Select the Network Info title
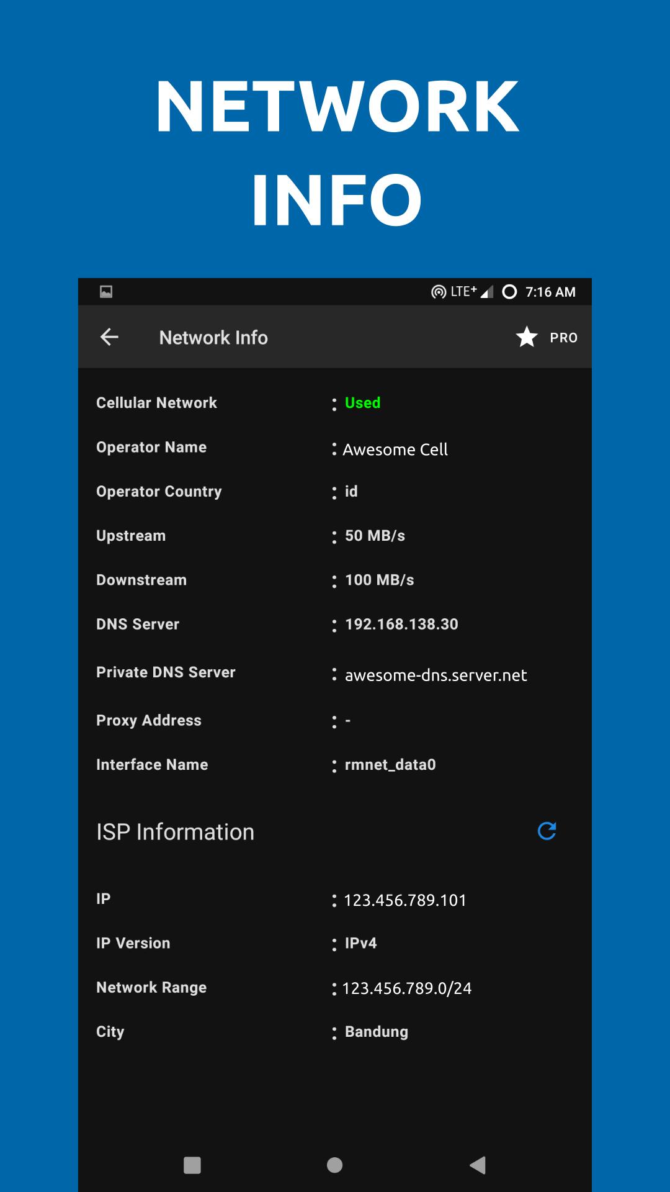Image resolution: width=670 pixels, height=1192 pixels. point(213,337)
